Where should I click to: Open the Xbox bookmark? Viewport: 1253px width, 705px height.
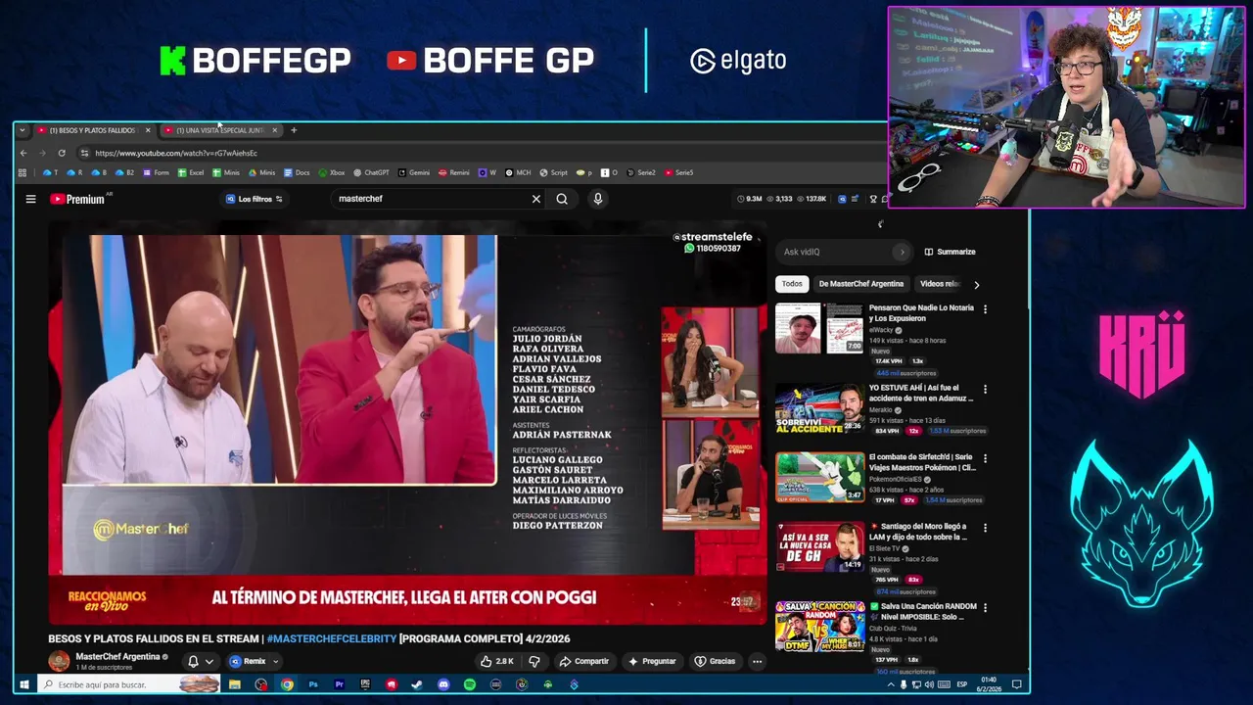332,172
